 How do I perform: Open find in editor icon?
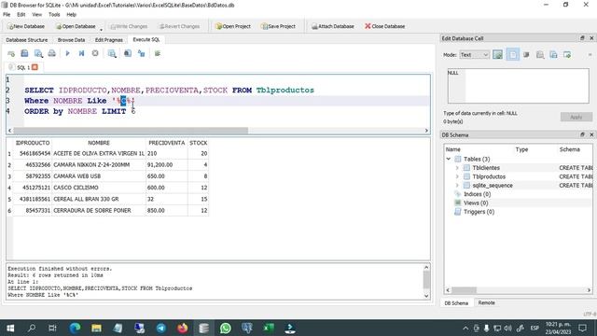click(x=128, y=53)
